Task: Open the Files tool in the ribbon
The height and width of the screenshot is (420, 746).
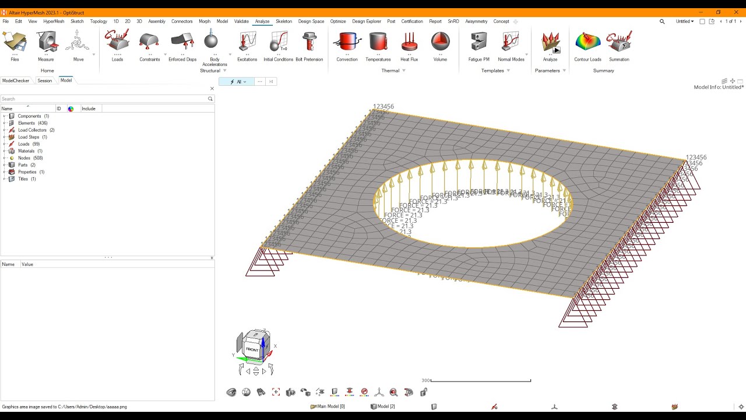Action: click(15, 46)
